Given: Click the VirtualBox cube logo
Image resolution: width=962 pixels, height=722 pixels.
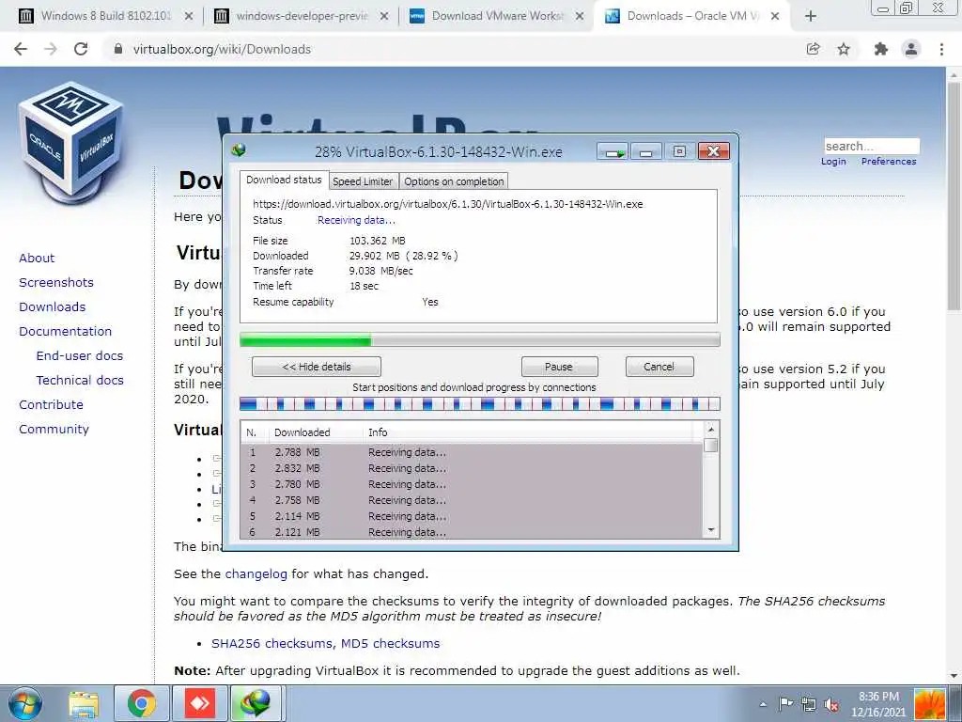Looking at the screenshot, I should (x=71, y=143).
